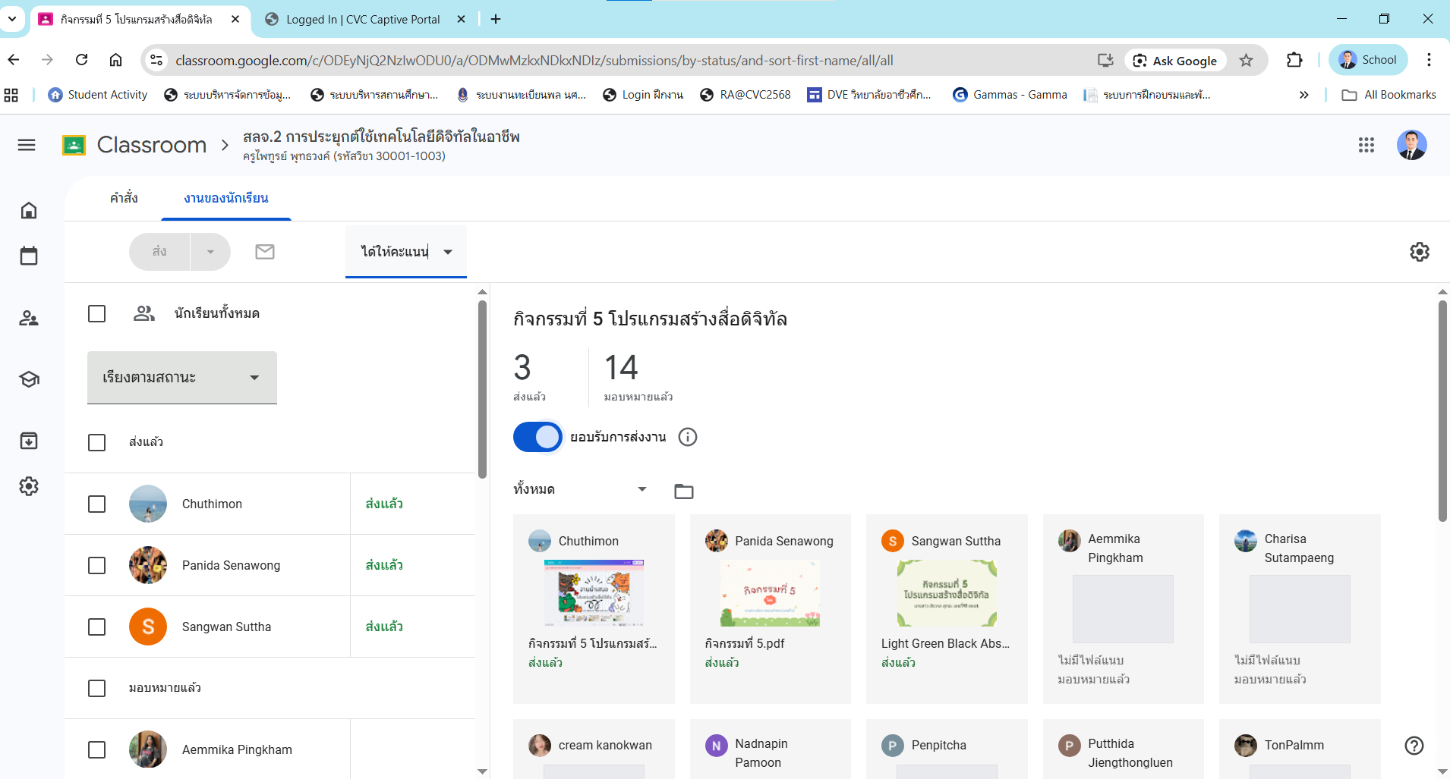This screenshot has height=779, width=1450.
Task: Select Sangwan Suttha's checkbox
Action: point(97,627)
